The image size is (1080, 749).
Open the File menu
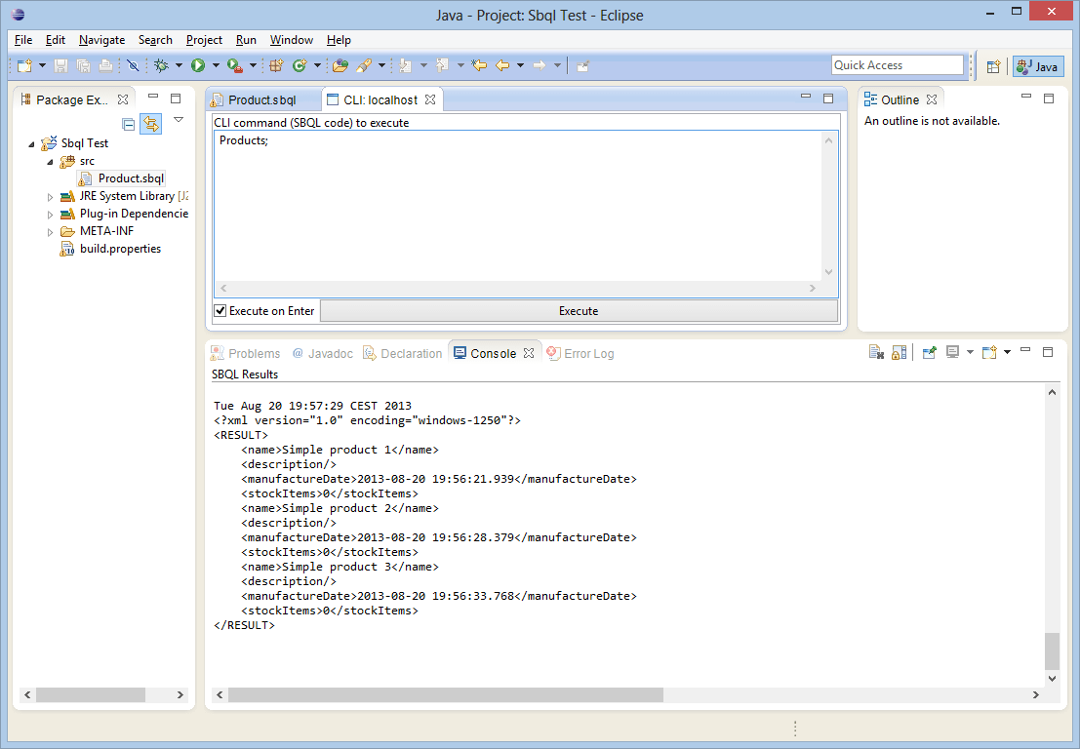click(x=23, y=40)
